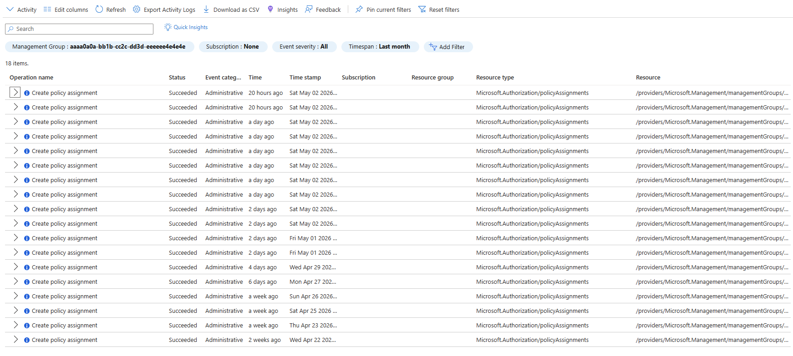Click the Reset filters funnel icon
Image resolution: width=793 pixels, height=356 pixels.
point(422,9)
